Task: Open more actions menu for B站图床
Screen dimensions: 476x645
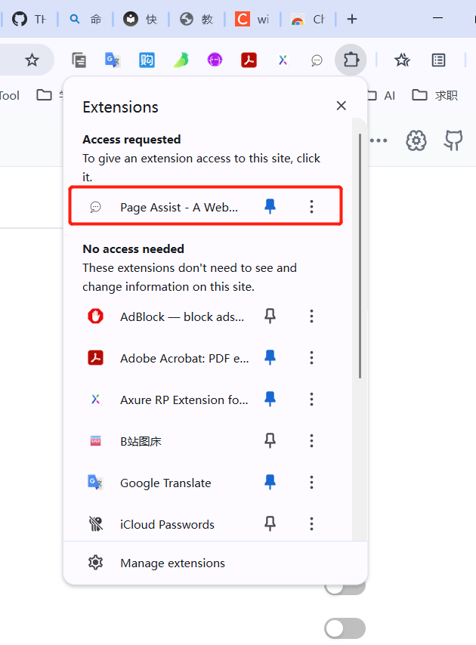Action: pos(311,441)
